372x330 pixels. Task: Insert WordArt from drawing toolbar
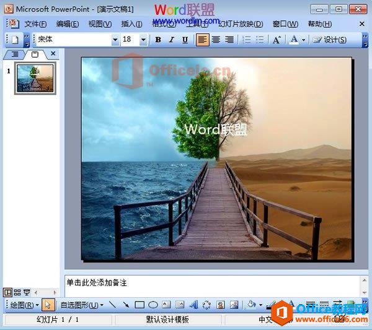(x=193, y=305)
